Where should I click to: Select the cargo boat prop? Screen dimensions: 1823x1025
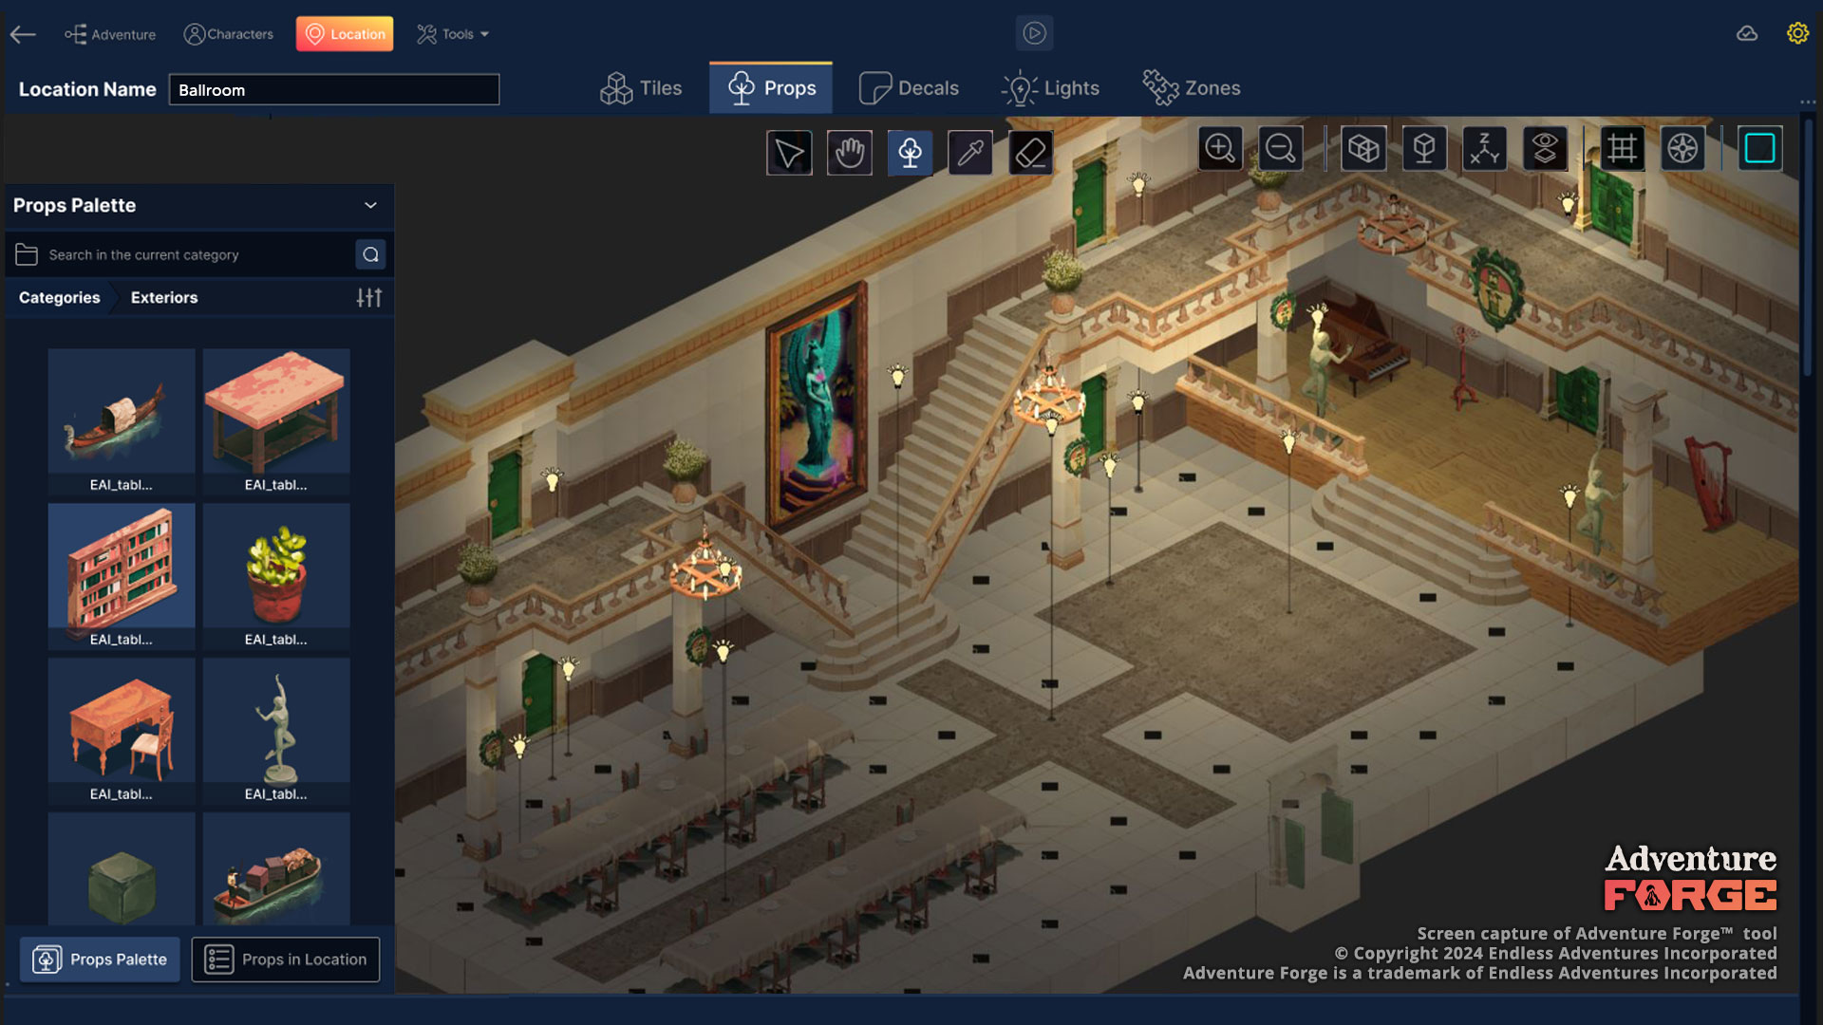click(276, 868)
